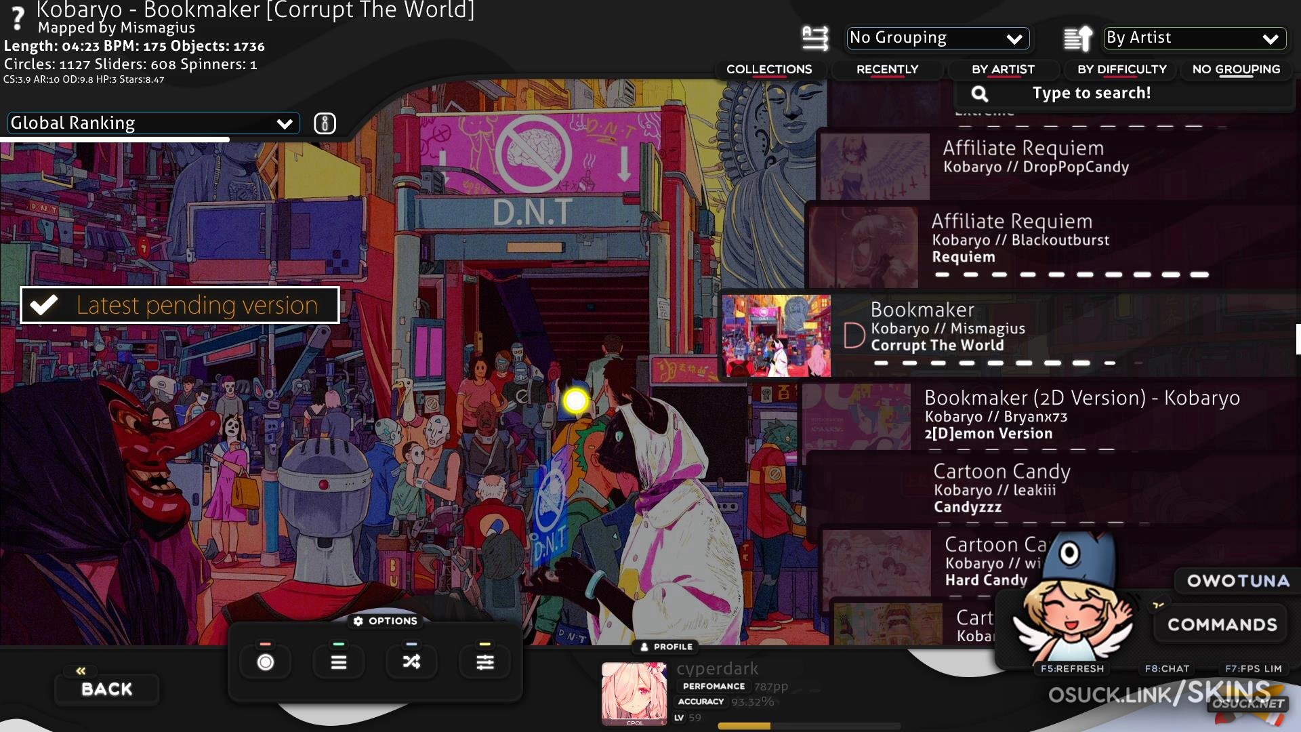
Task: Click the song list scrollbar handle
Action: tap(1298, 339)
